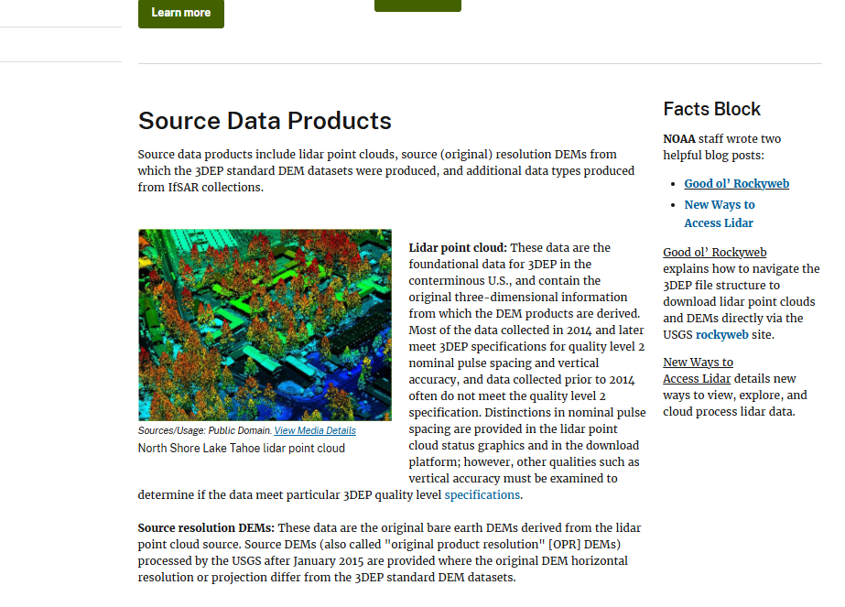Click the View Media Details link
Viewport: 845px width, 607px height.
click(x=315, y=429)
